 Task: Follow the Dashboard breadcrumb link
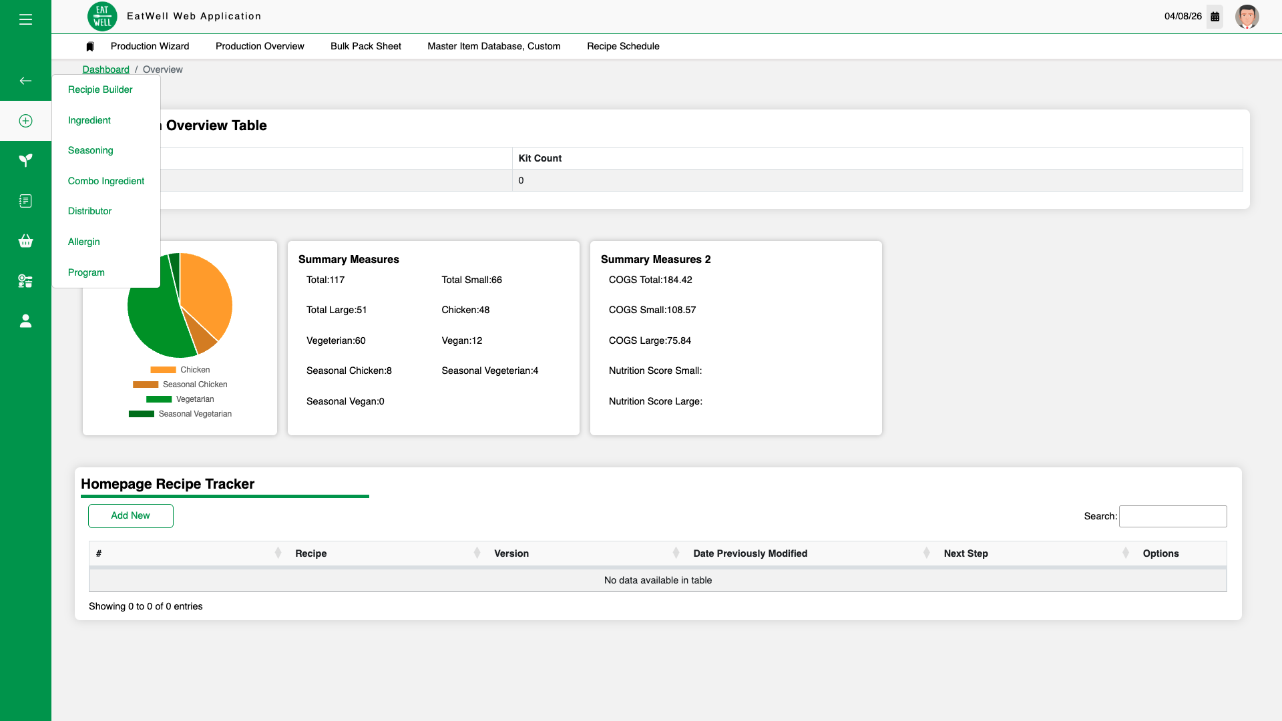[105, 69]
